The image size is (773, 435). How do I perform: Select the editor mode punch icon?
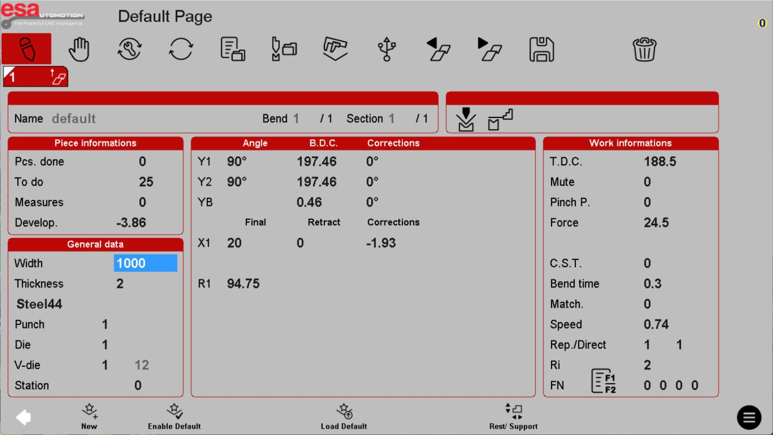click(x=27, y=49)
